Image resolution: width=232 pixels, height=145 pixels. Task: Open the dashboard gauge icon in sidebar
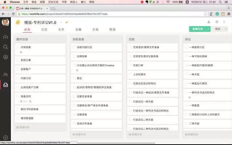coord(5,37)
